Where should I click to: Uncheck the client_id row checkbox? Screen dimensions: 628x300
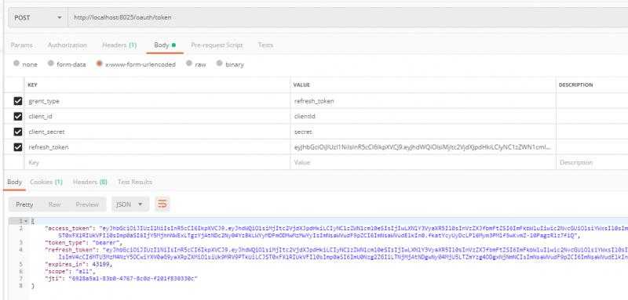17,117
